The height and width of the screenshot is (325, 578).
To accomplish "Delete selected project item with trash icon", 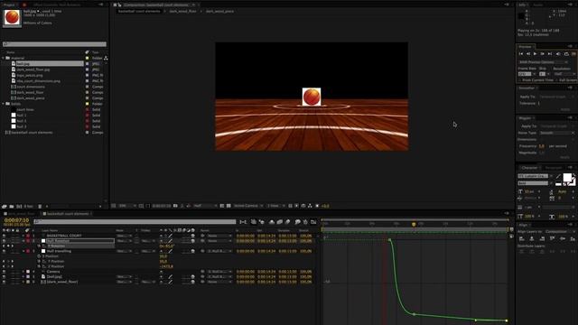I will (x=40, y=207).
